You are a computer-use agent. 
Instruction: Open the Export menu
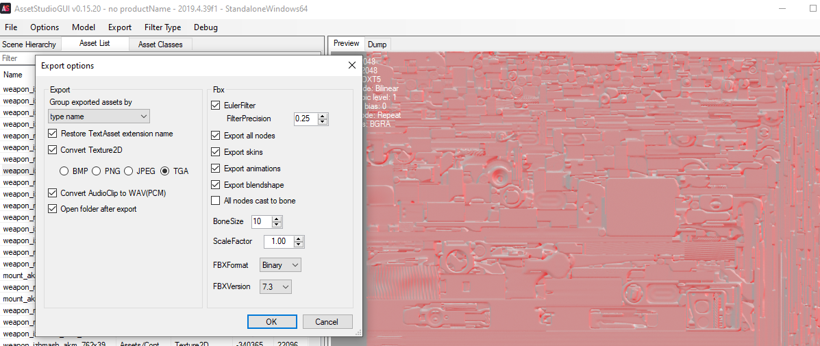click(x=120, y=27)
